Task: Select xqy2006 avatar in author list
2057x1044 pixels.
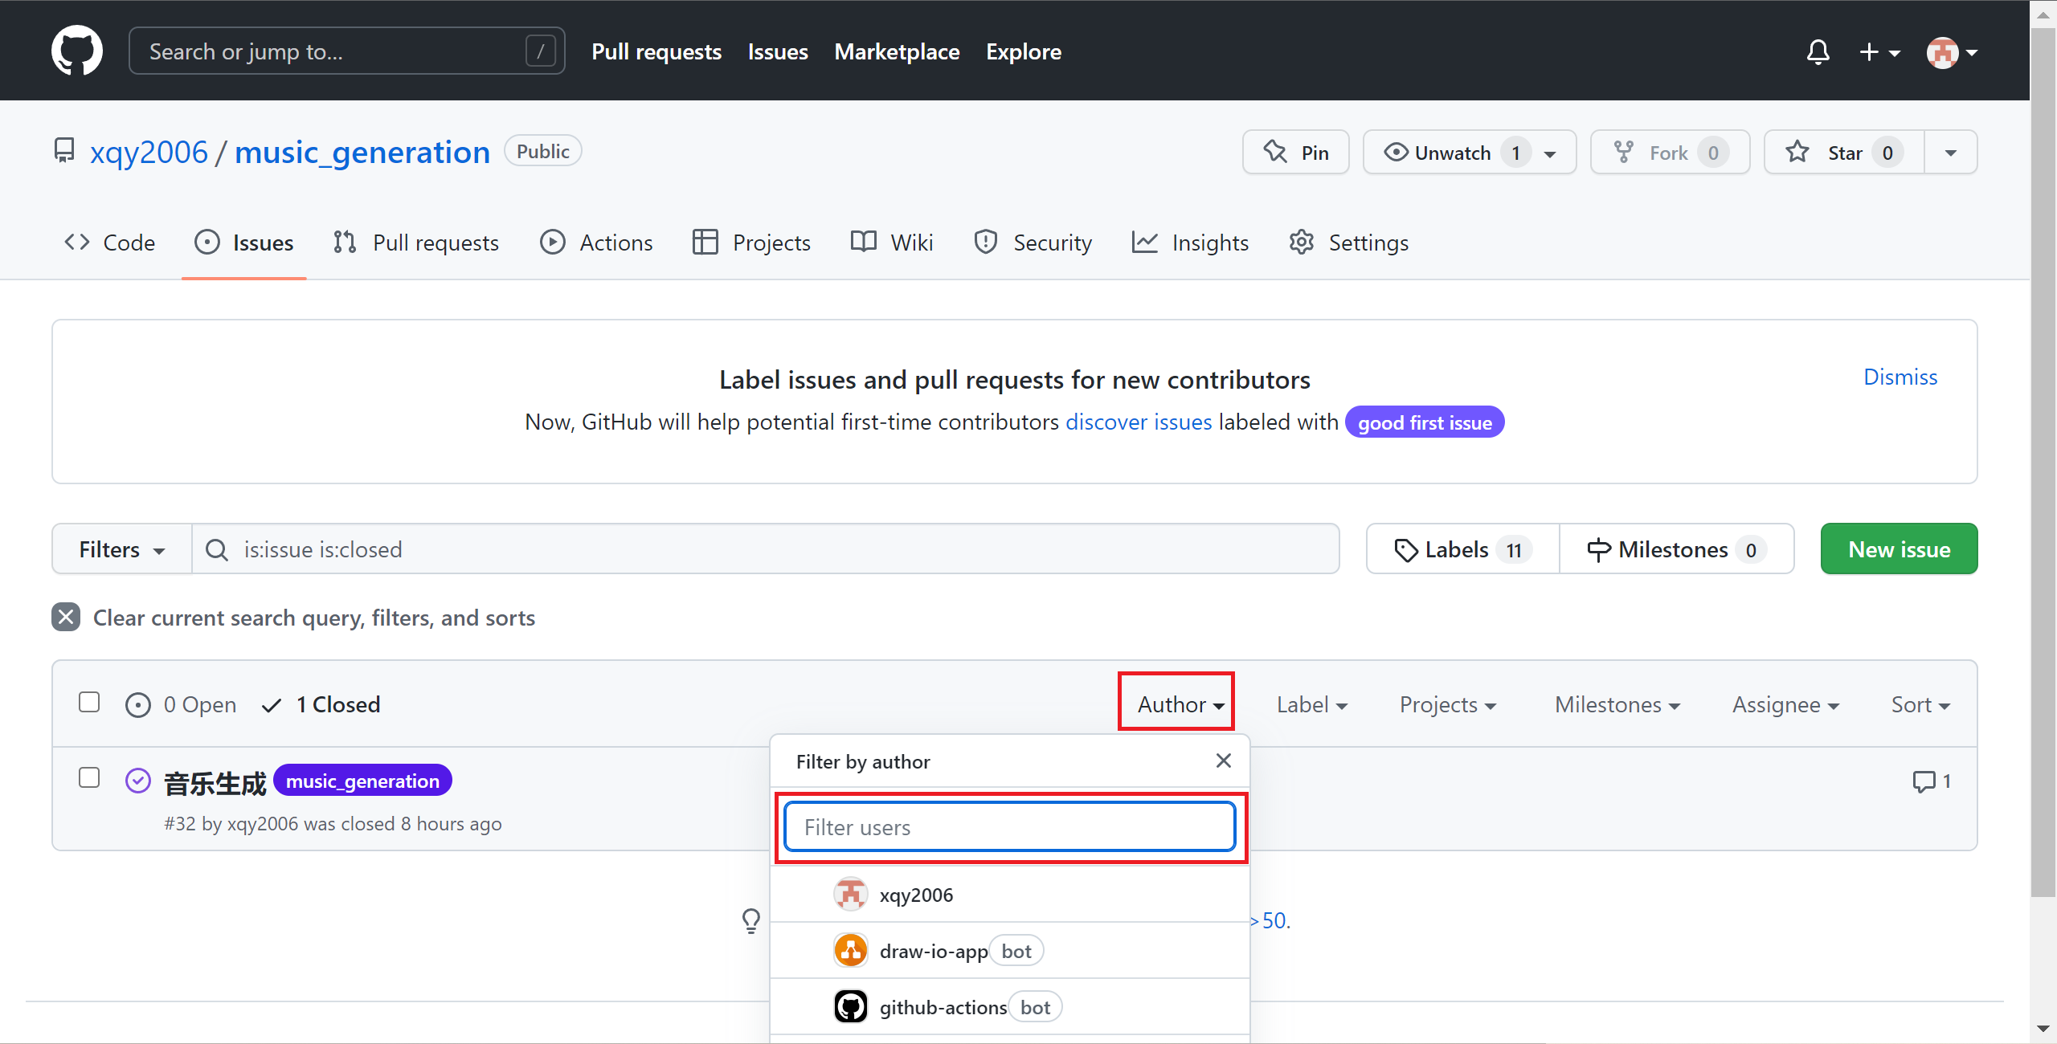Action: (850, 894)
